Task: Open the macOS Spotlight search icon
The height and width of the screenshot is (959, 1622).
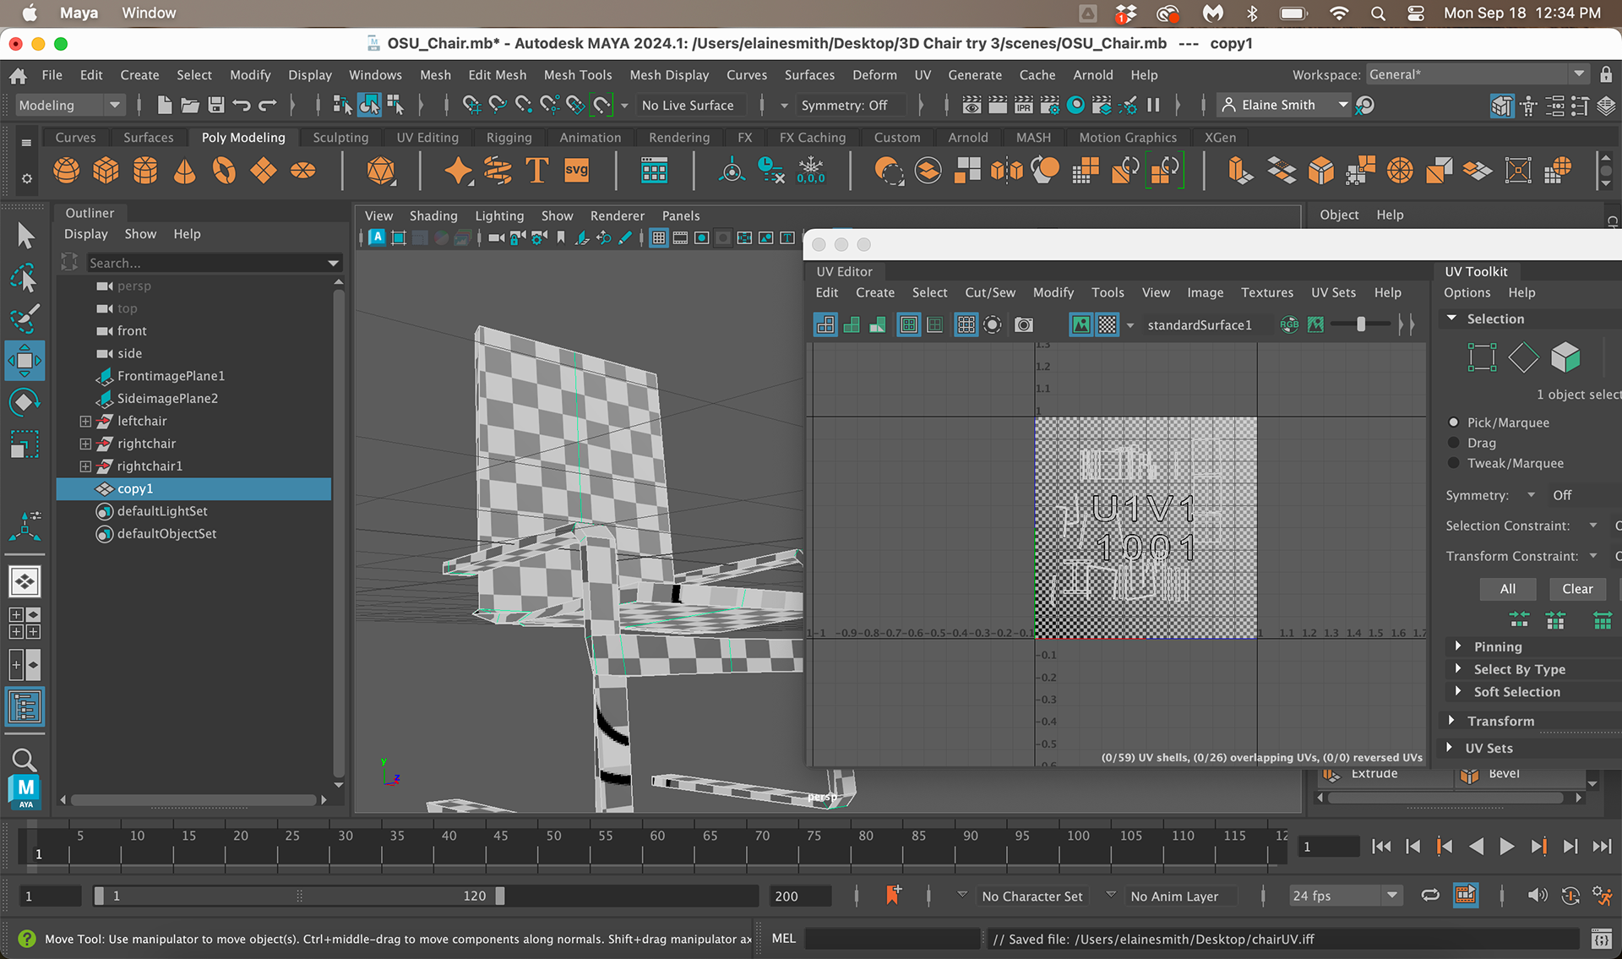Action: click(x=1378, y=14)
